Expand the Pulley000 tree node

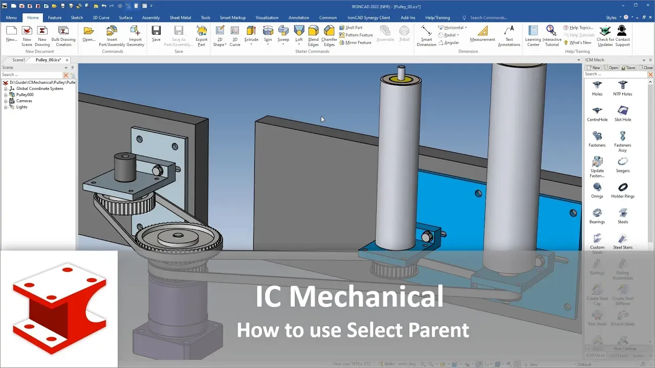[6, 95]
